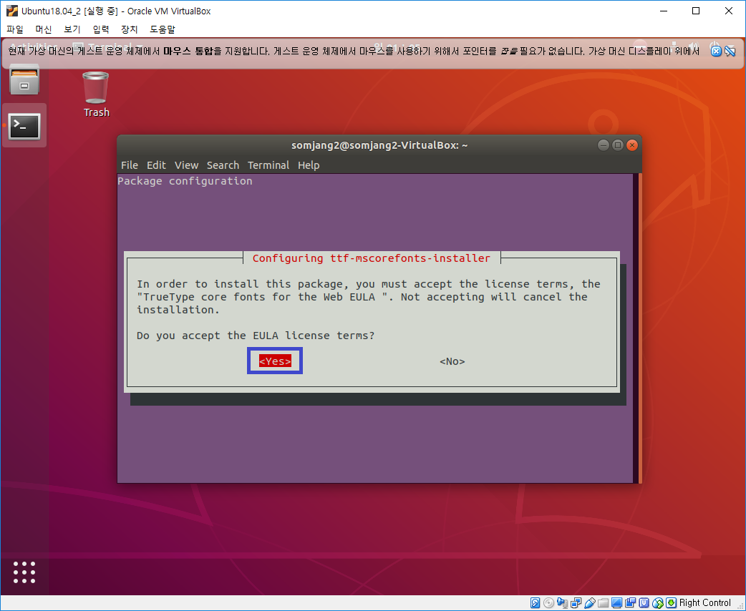Open the Terminal menu in terminal menubar
The height and width of the screenshot is (611, 746).
point(268,165)
